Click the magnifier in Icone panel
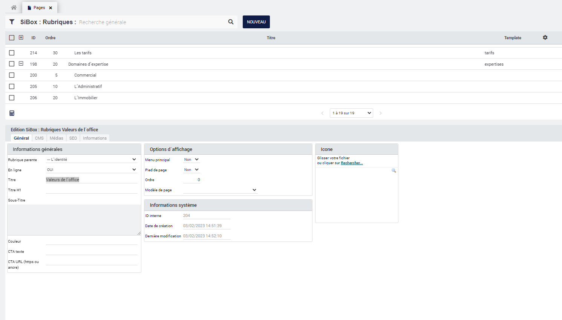562x320 pixels. (394, 171)
